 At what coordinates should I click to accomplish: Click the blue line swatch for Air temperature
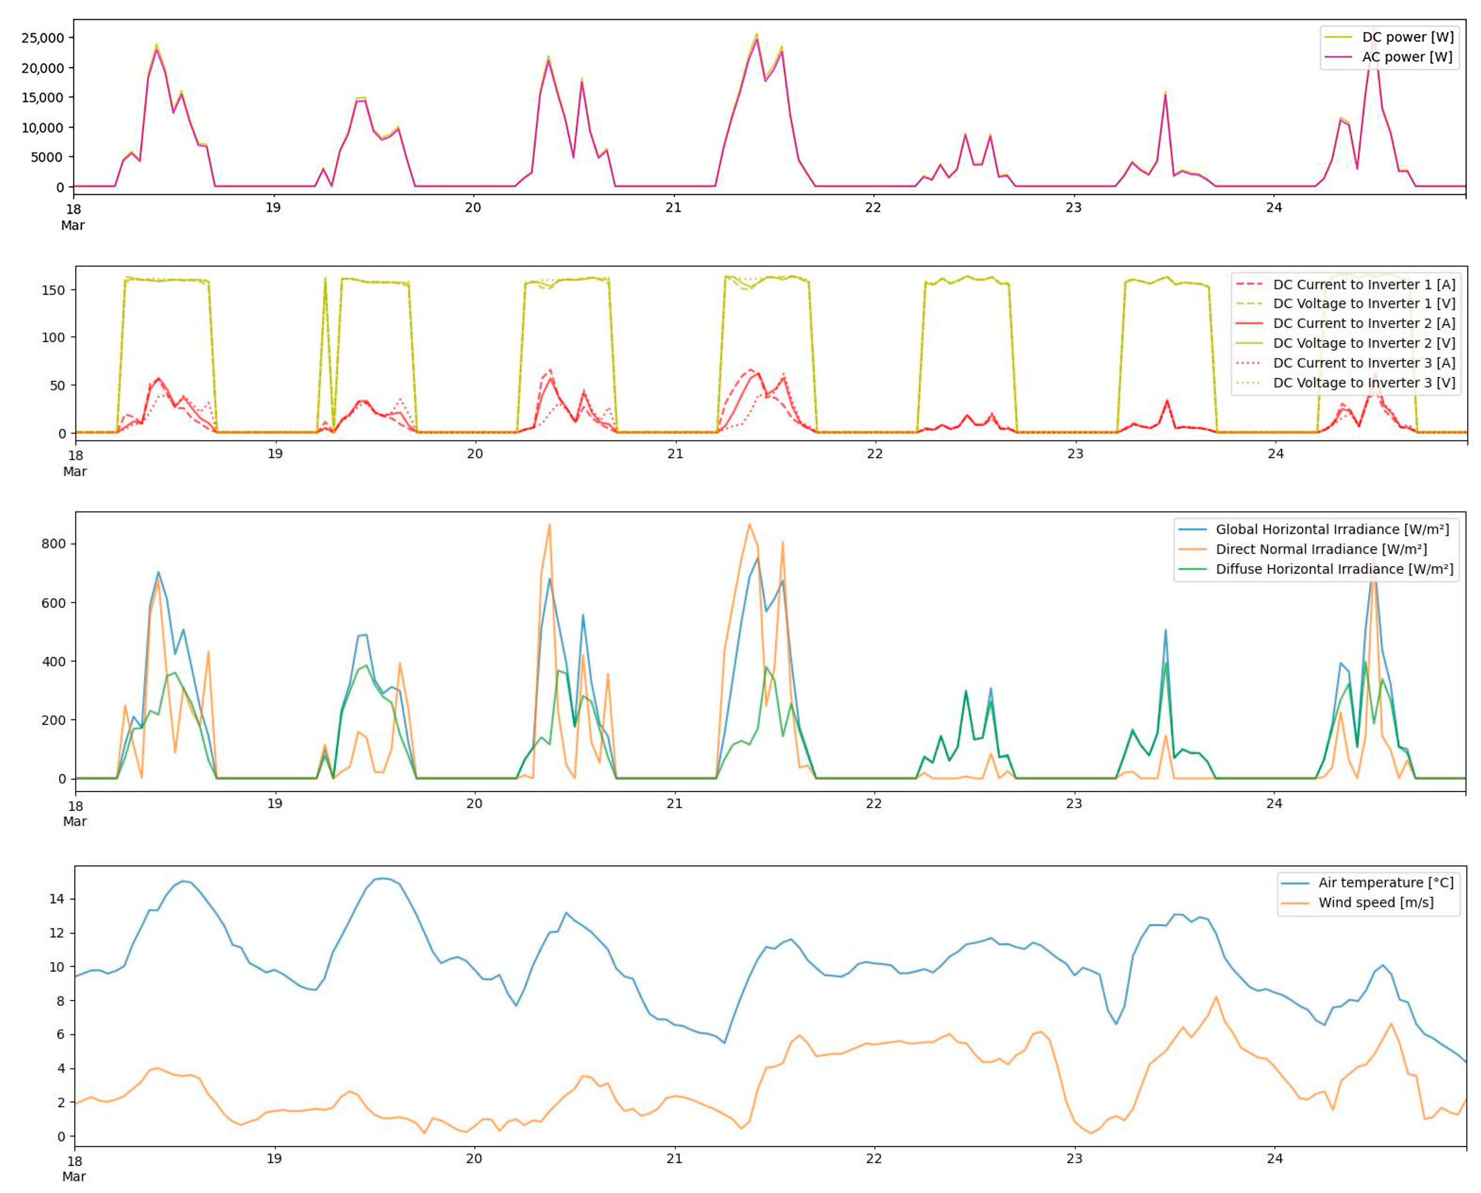point(1295,883)
